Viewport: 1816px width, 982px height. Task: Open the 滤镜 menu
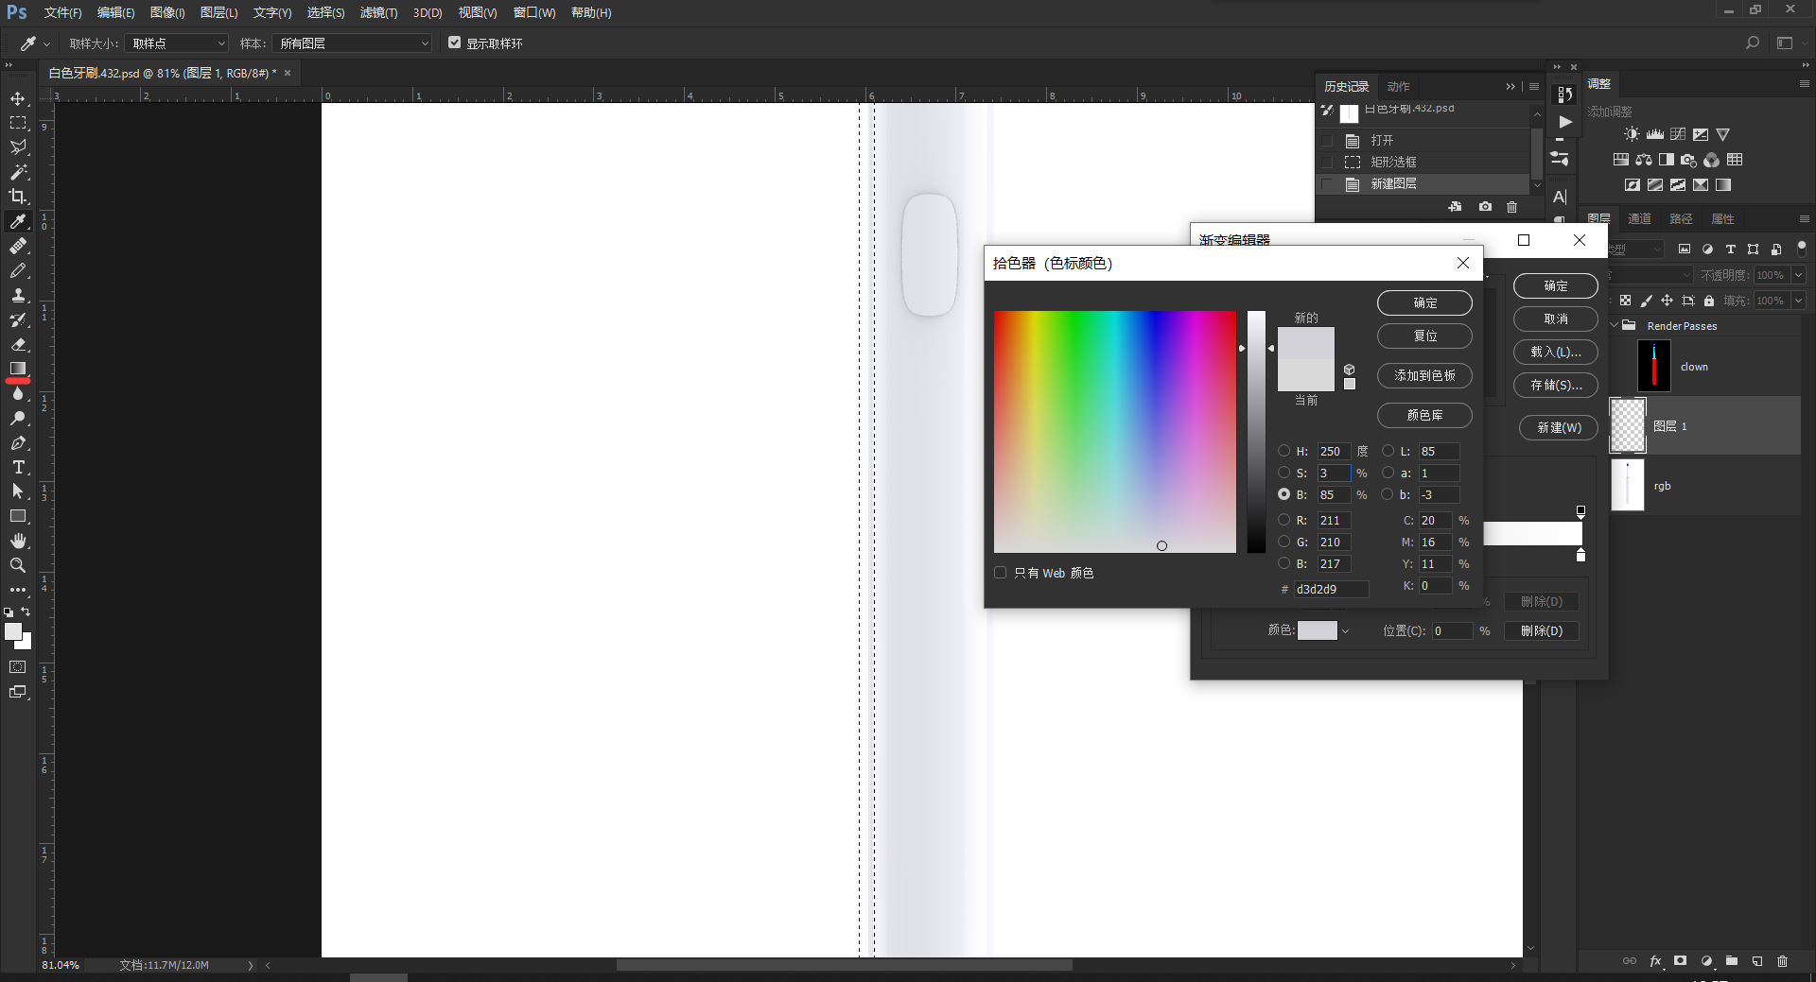click(377, 12)
